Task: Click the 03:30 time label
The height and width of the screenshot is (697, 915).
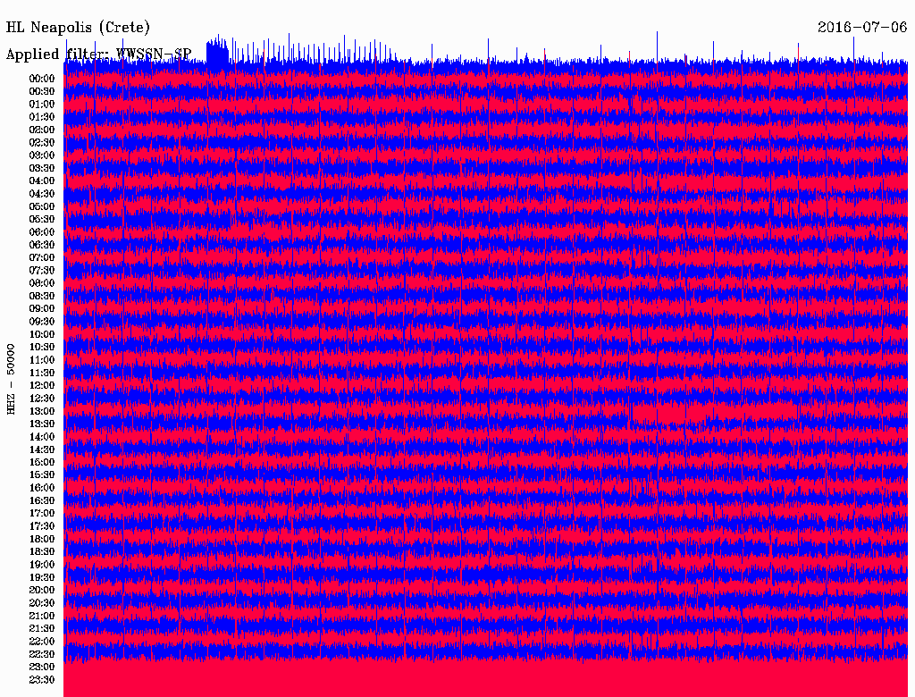Action: (x=42, y=168)
